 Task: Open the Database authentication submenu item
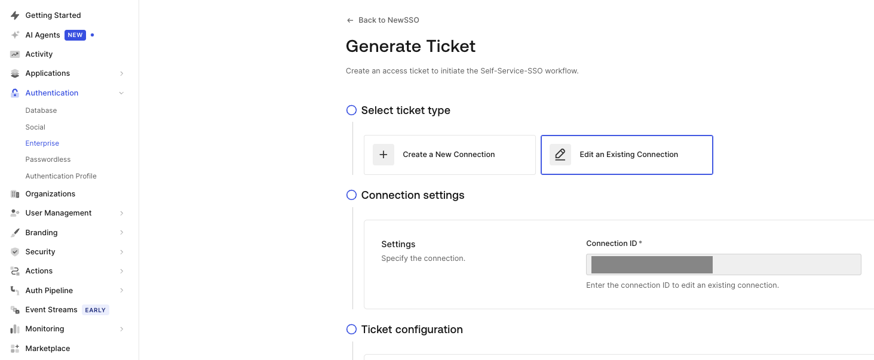pyautogui.click(x=41, y=110)
